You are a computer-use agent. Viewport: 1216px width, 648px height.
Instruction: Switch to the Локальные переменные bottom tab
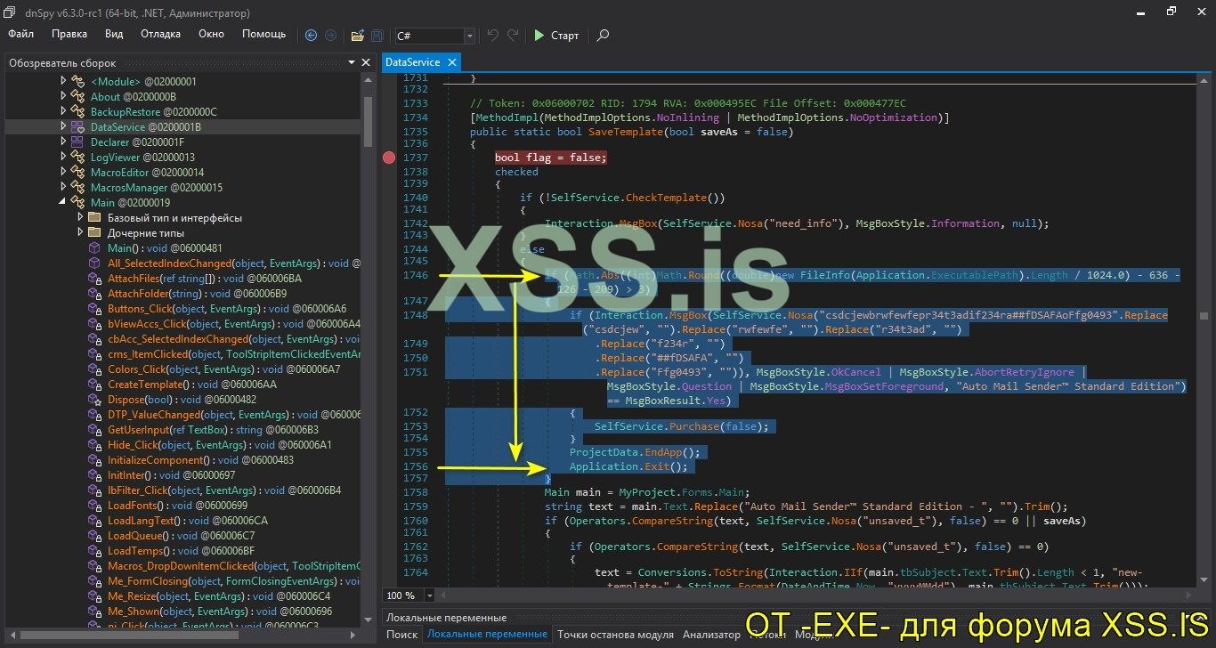tap(487, 635)
